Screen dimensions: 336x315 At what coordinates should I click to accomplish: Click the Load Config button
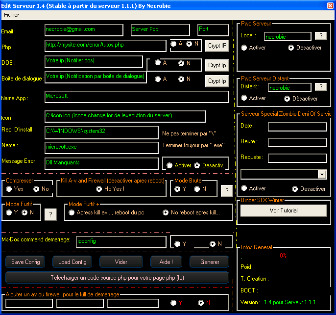72,262
